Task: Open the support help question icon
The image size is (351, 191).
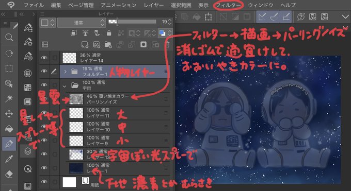Action: [x=301, y=17]
